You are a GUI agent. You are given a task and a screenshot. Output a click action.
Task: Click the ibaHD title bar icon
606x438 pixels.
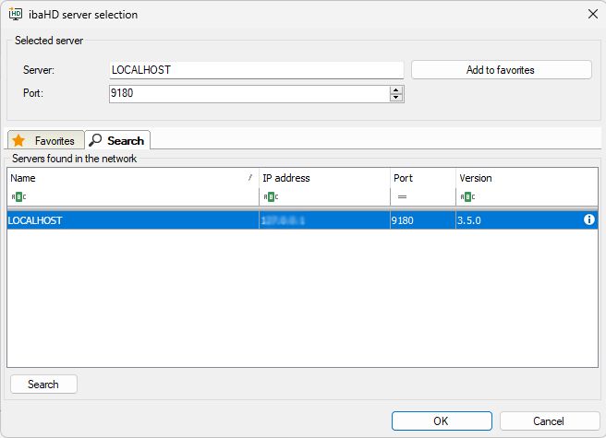tap(16, 14)
